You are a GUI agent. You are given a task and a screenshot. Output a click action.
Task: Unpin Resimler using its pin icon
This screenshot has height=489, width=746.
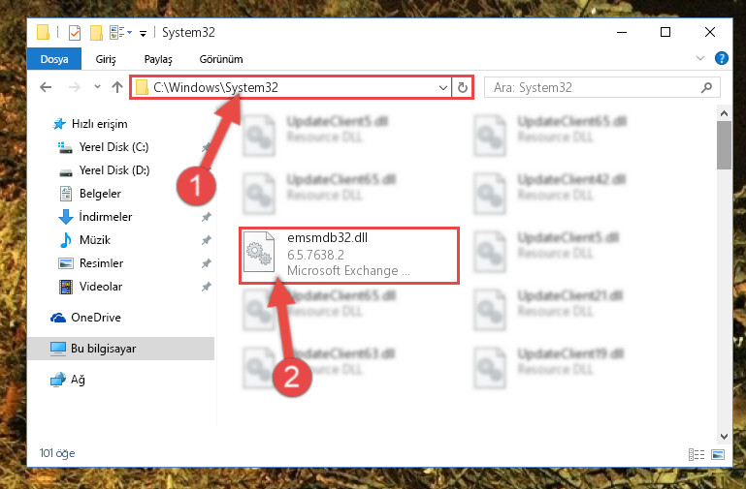pyautogui.click(x=206, y=263)
